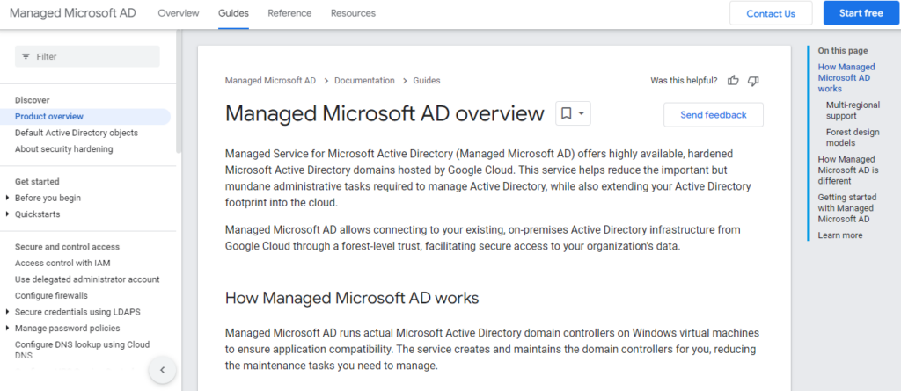
Task: Select the Guides tab
Action: tap(233, 13)
